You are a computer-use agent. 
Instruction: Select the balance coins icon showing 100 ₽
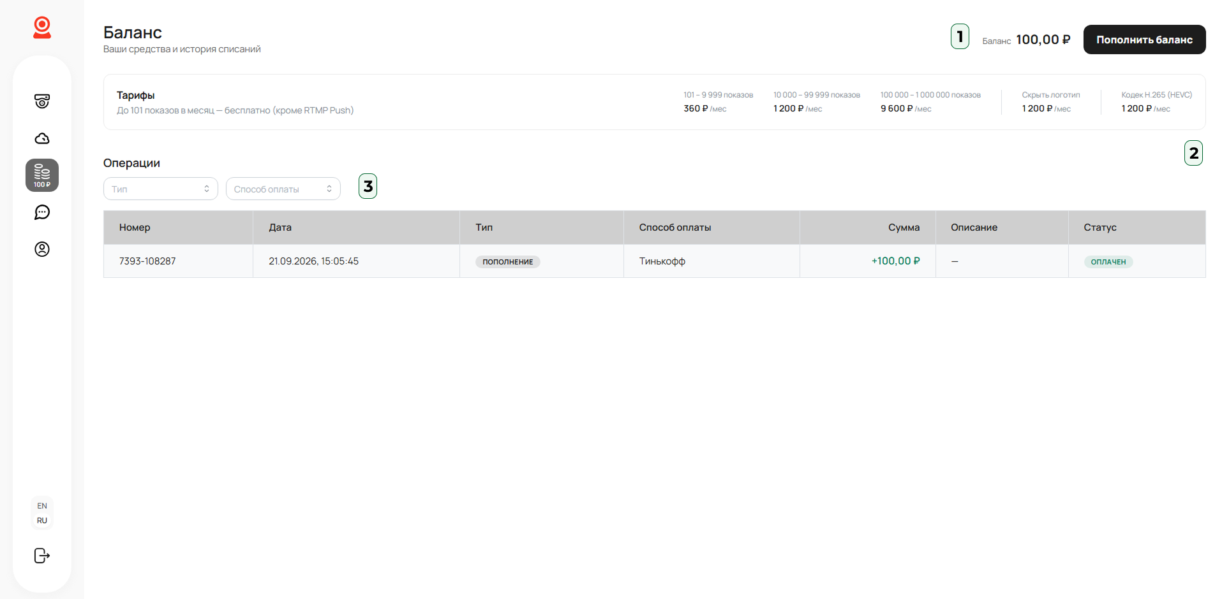42,175
